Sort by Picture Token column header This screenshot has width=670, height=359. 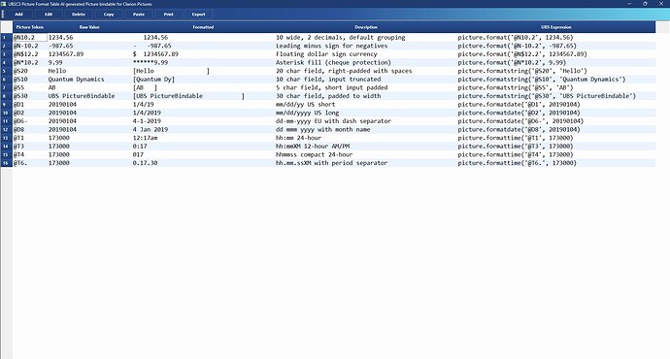(30, 27)
